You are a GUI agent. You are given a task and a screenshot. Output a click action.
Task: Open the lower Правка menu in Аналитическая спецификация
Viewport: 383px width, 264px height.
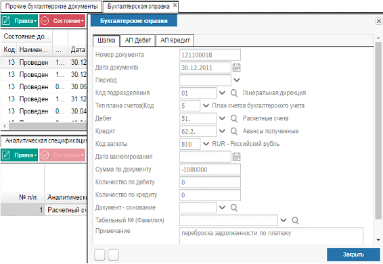coord(20,155)
